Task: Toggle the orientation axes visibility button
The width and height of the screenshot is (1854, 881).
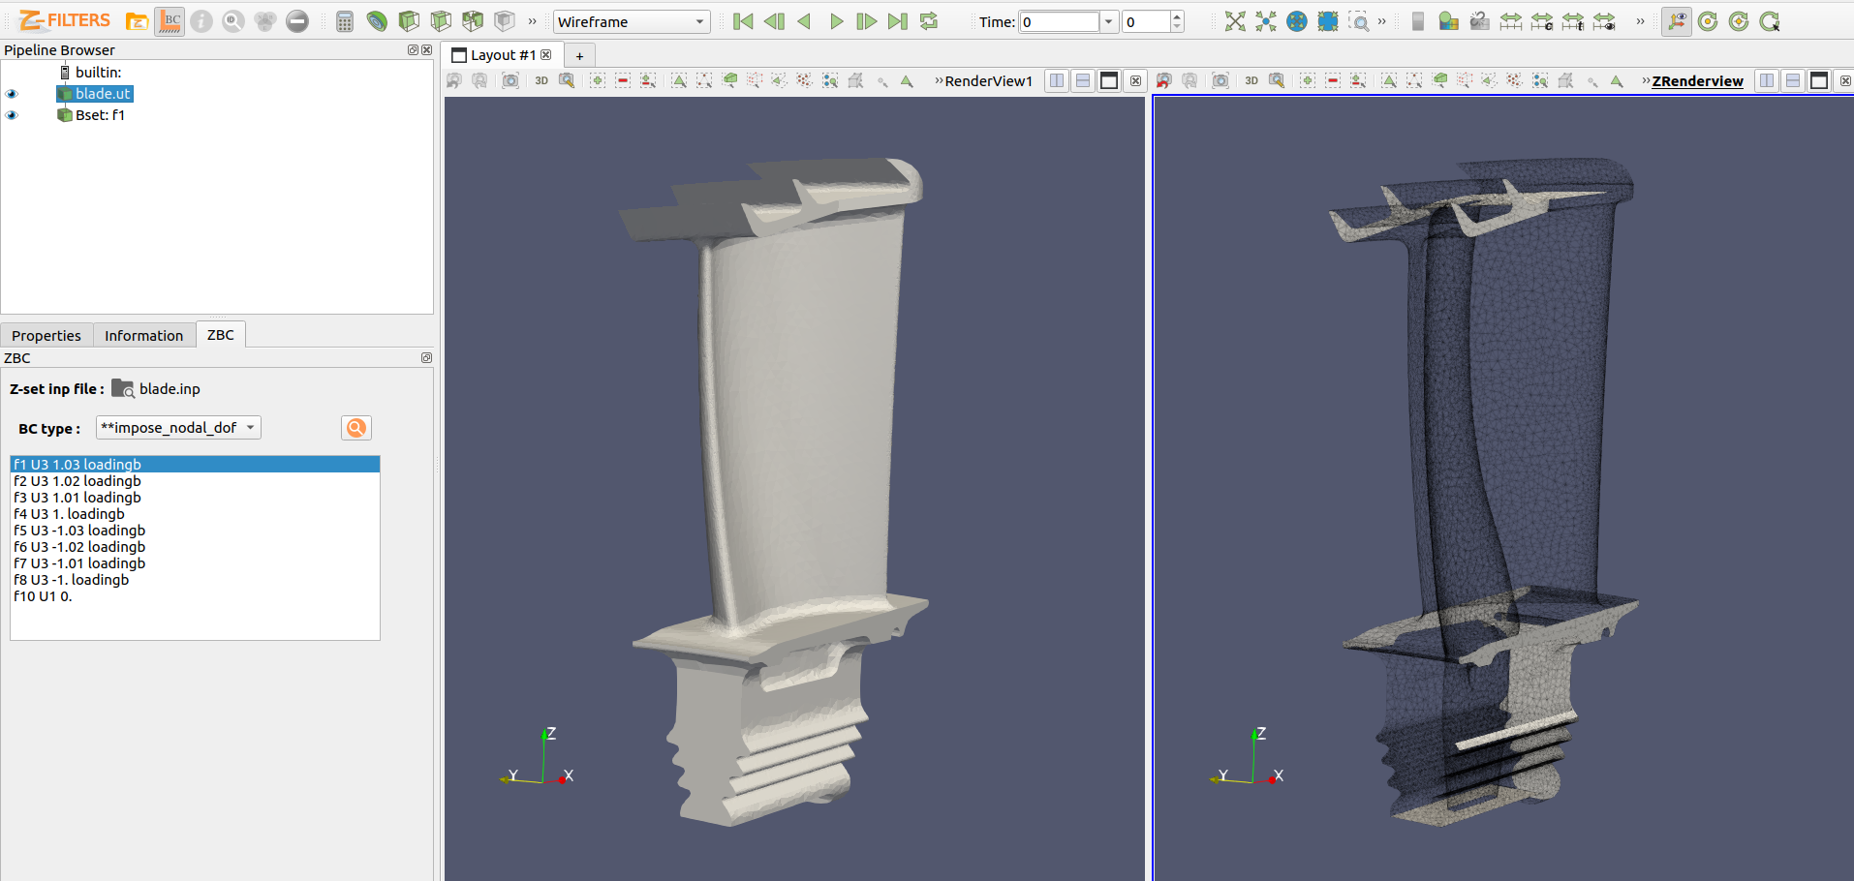Action: click(x=1677, y=21)
